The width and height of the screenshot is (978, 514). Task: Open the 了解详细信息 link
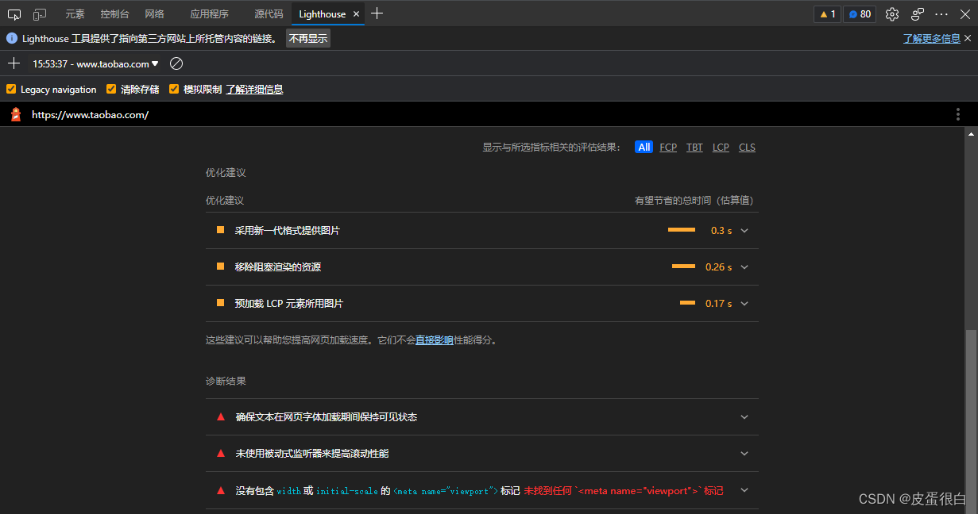pyautogui.click(x=254, y=90)
